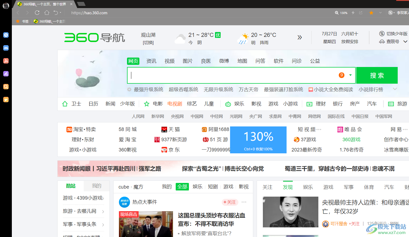Click the share icon in address bar
The height and width of the screenshot is (237, 409).
pos(361,13)
